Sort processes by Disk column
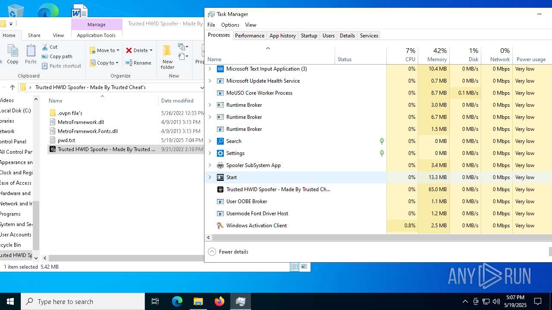 (465, 55)
